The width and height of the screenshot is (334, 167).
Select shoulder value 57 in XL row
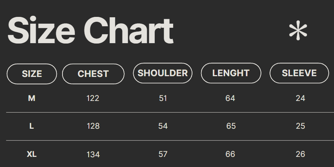point(163,154)
